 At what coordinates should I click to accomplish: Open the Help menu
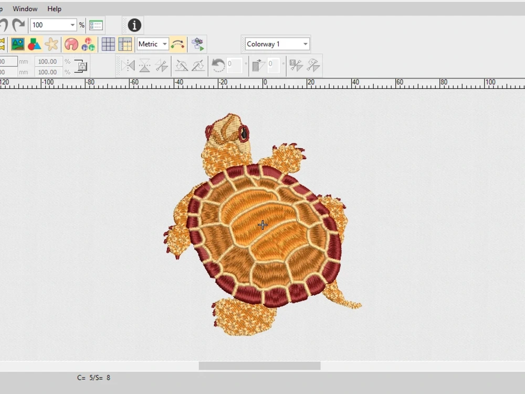tap(54, 8)
